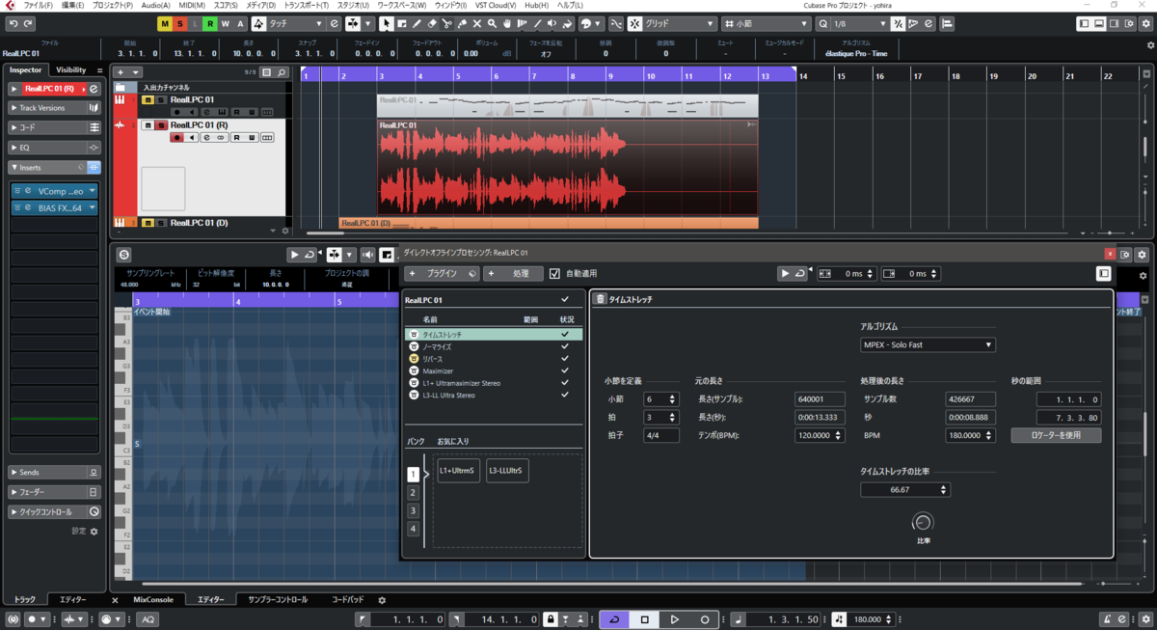Click the ロケーターを使用 button
Viewport: 1157px width, 630px height.
(x=1056, y=435)
